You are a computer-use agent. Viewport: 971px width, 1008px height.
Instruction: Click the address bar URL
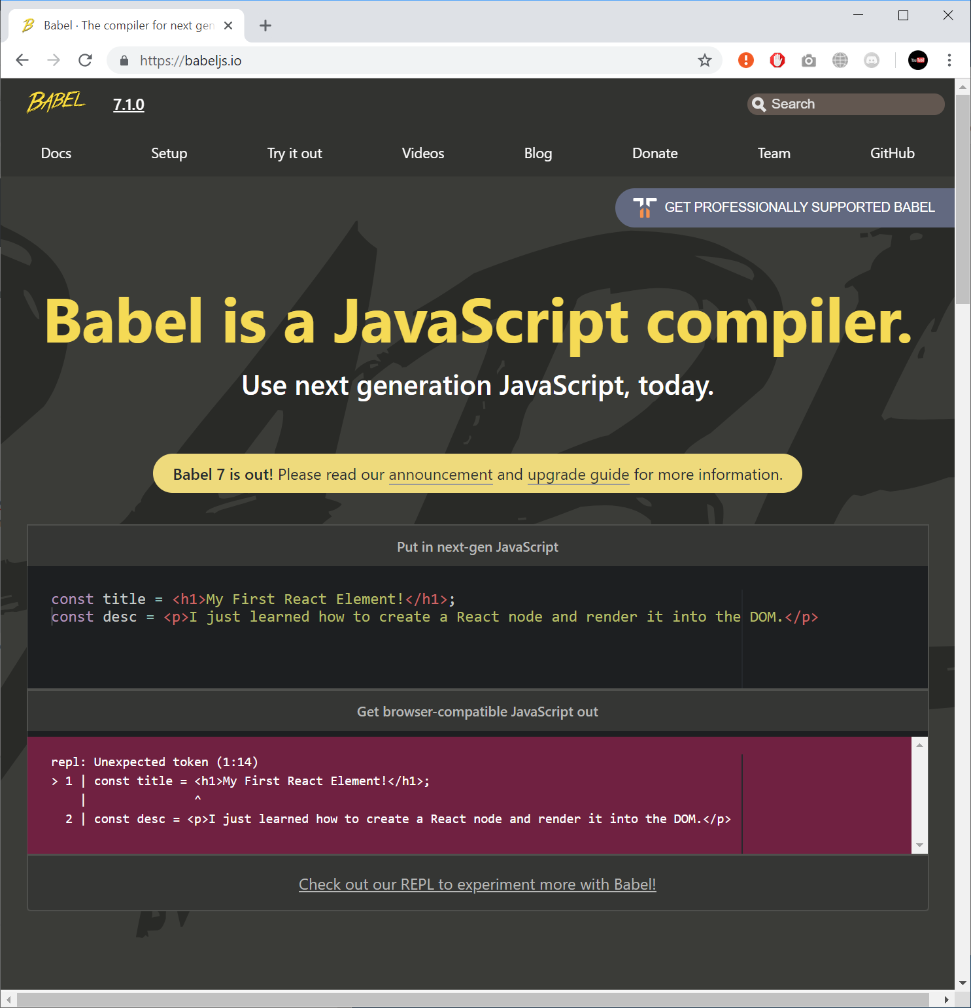(x=190, y=61)
